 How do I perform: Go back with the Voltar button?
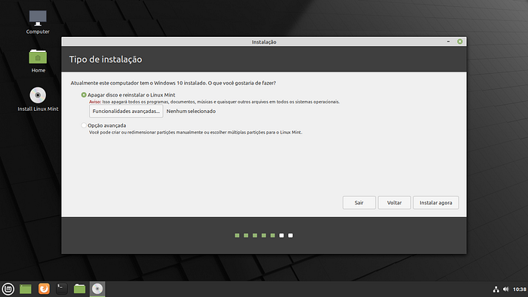point(394,203)
